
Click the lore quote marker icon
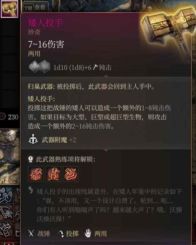tap(31, 190)
